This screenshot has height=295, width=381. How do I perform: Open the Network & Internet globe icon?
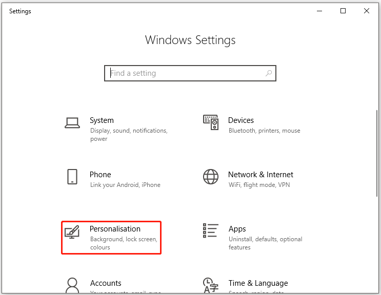(211, 177)
